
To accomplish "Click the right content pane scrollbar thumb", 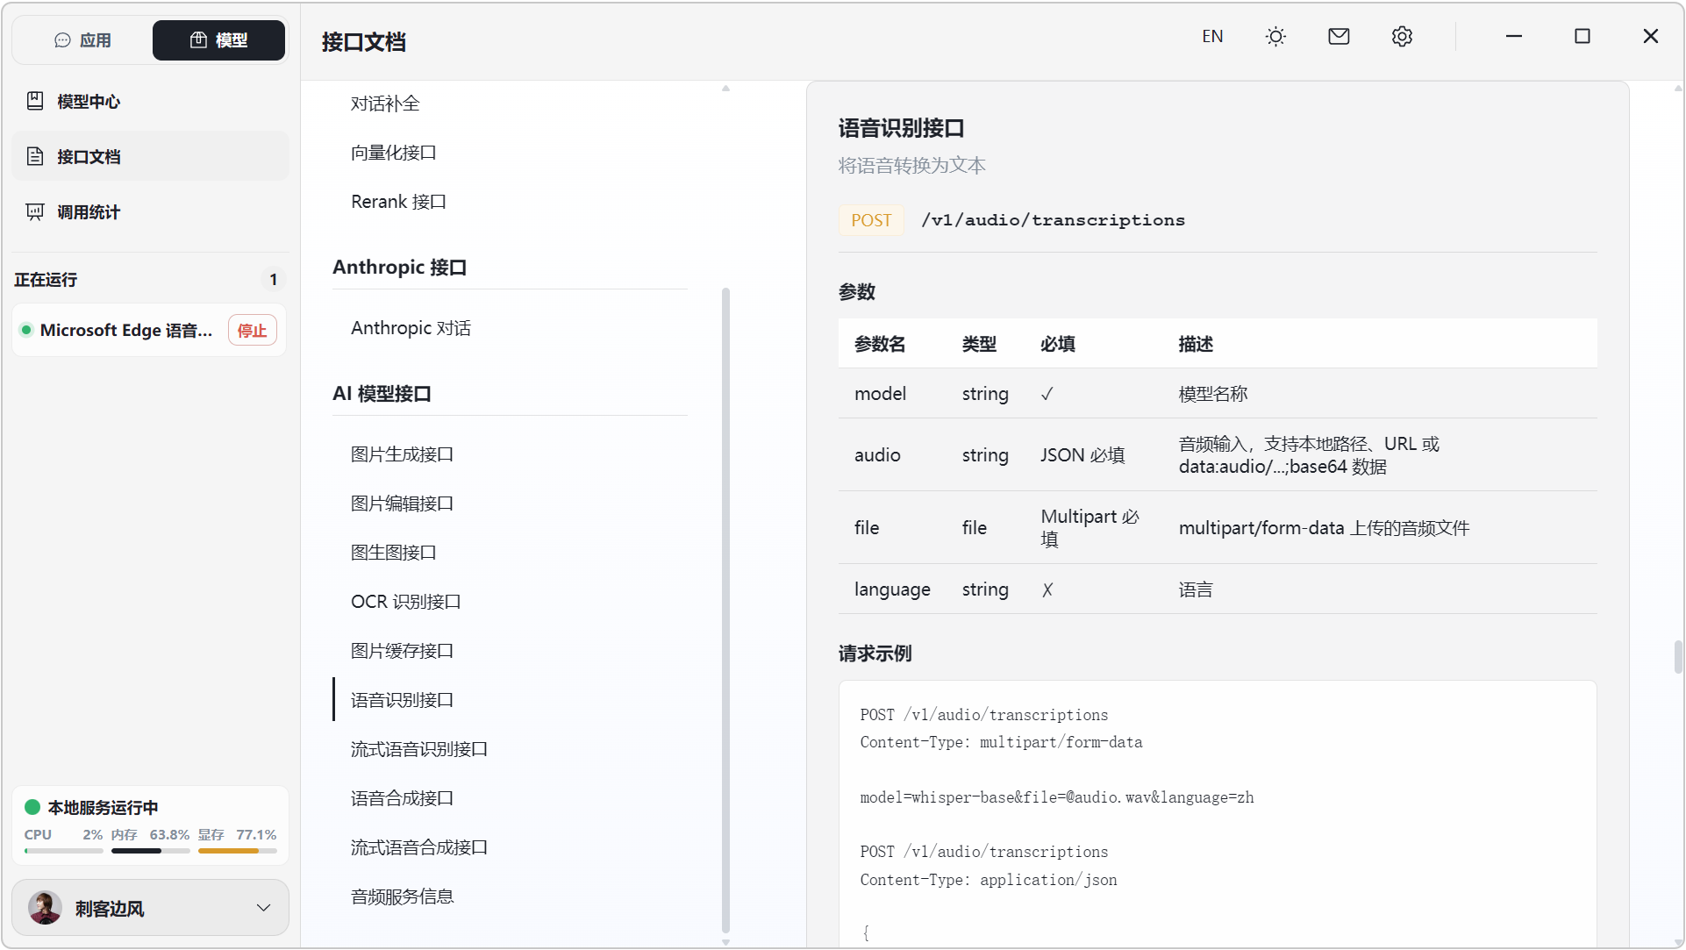I will (1677, 656).
